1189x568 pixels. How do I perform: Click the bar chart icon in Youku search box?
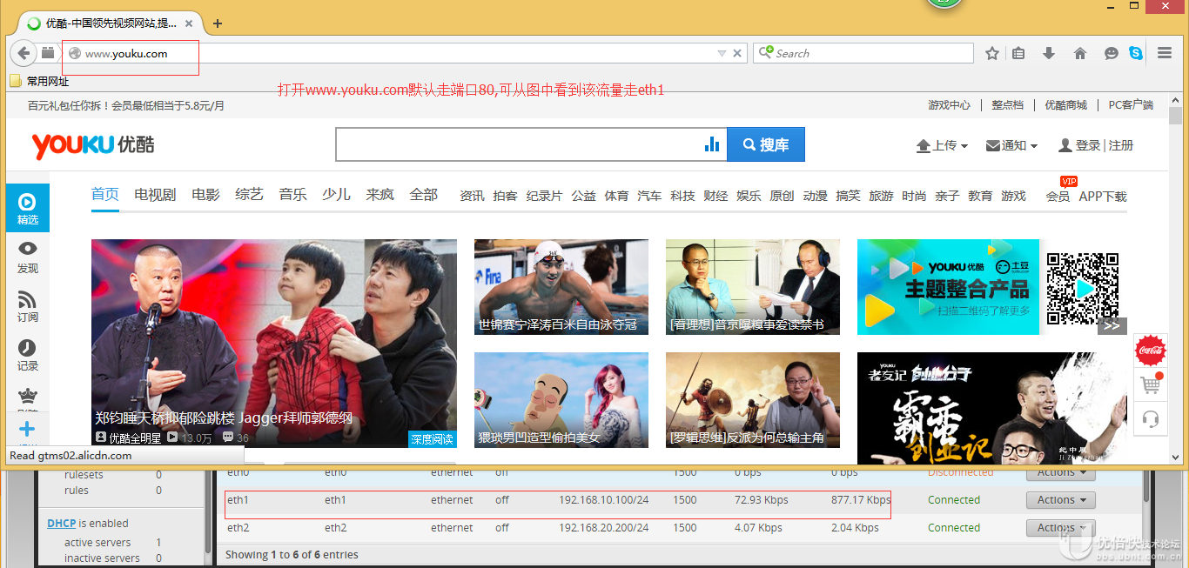[x=712, y=144]
